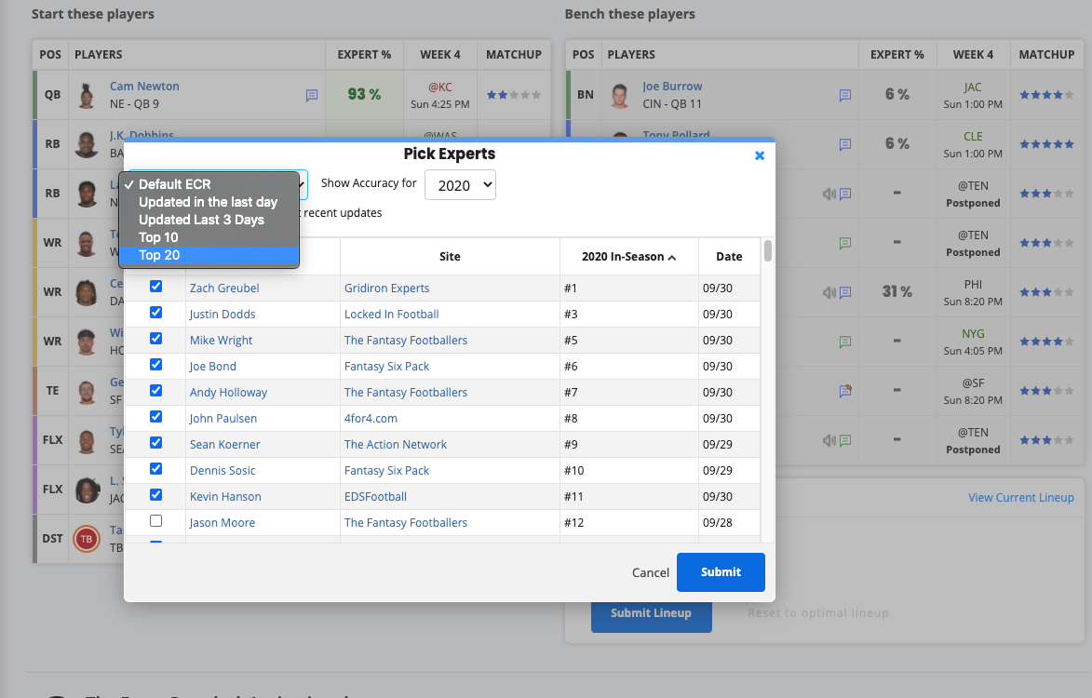Click Cam Newton's matchup star rating

[513, 95]
